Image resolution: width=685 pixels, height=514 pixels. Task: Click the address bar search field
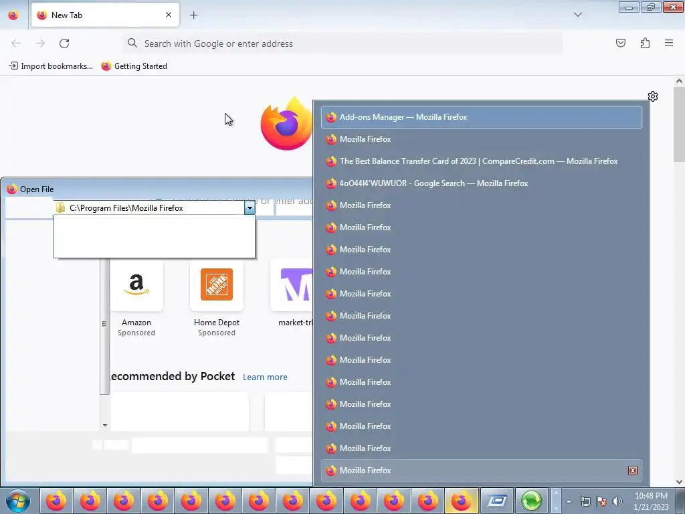[343, 44]
